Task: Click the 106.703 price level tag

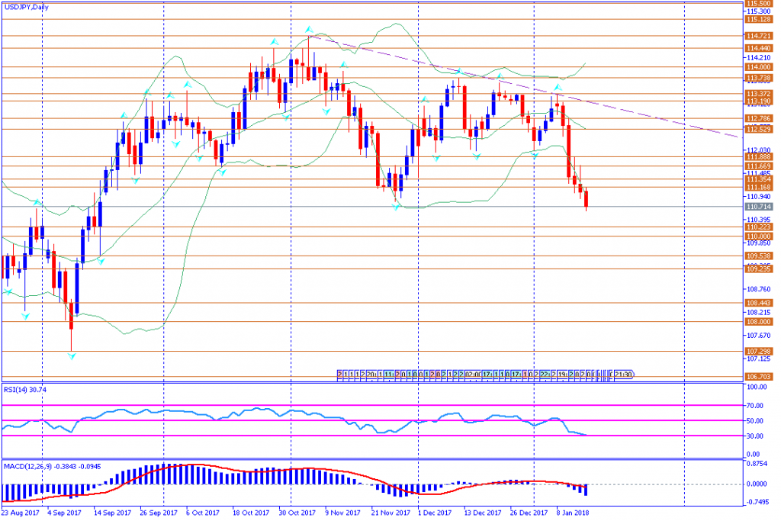Action: coord(757,376)
